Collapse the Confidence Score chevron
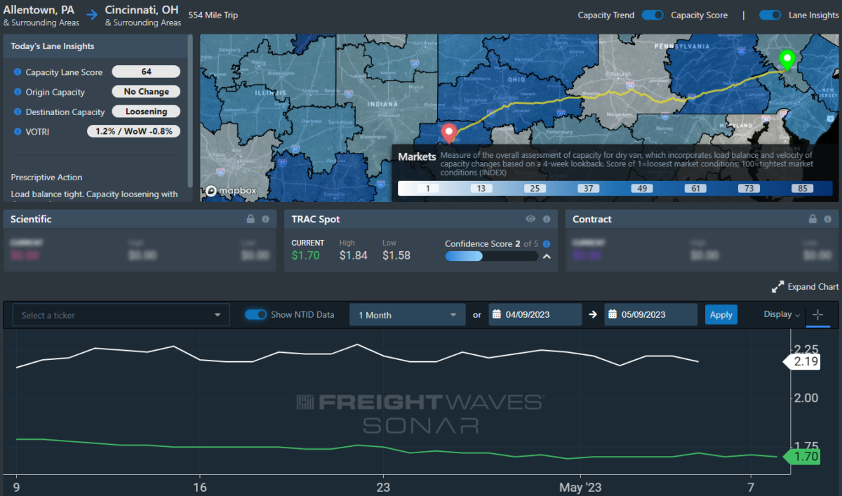 click(x=547, y=257)
